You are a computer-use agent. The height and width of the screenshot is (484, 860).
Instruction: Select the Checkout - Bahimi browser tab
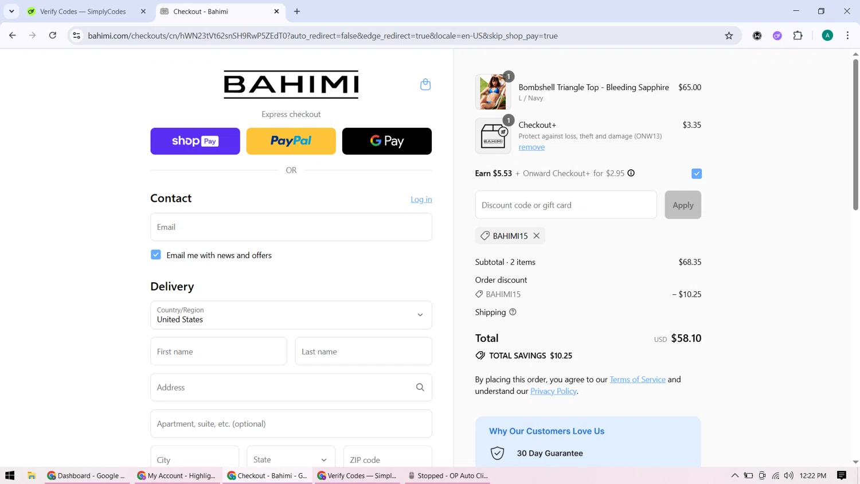tap(221, 11)
